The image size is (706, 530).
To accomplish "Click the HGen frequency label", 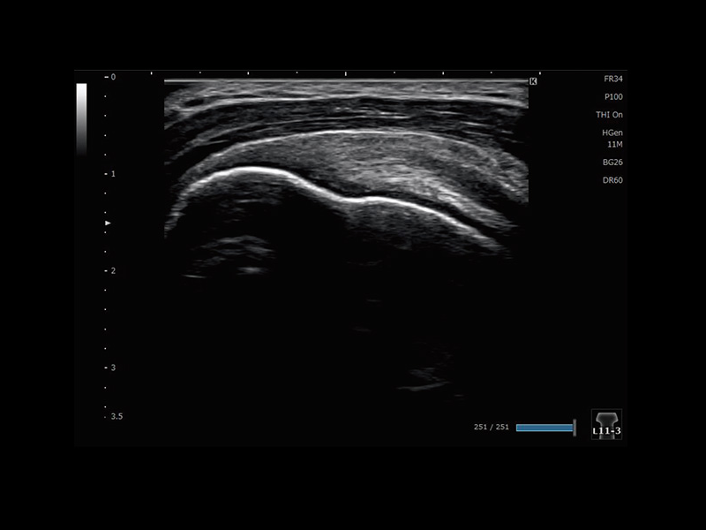I will click(x=612, y=133).
